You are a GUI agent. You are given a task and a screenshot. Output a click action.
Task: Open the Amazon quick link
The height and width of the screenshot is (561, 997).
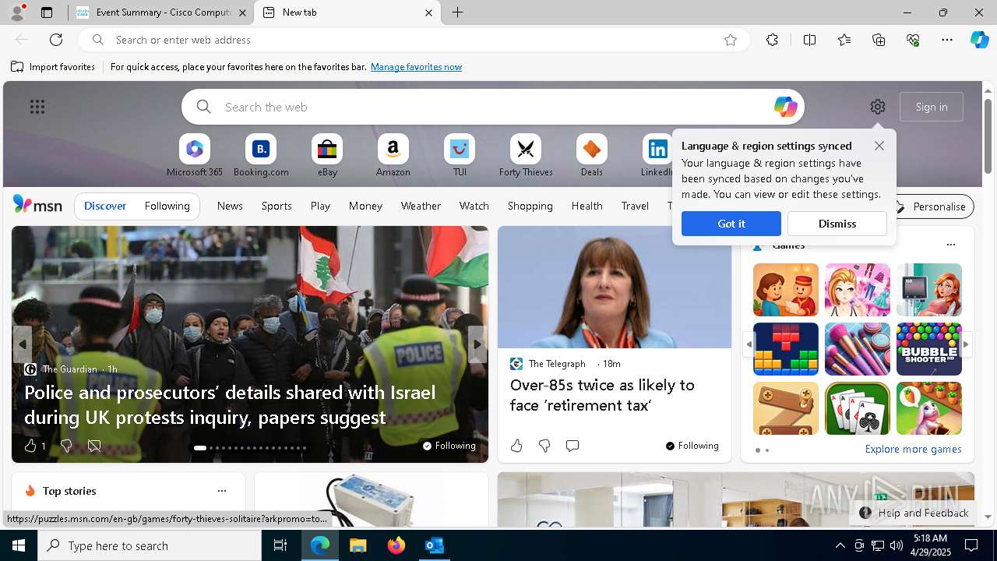pos(393,156)
